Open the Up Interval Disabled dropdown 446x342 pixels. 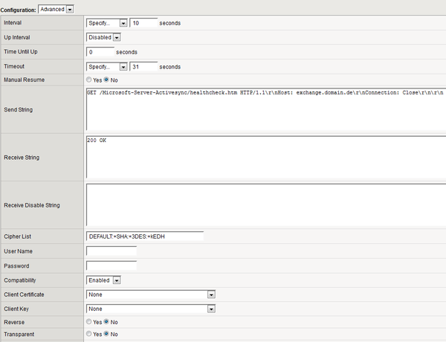coord(103,37)
